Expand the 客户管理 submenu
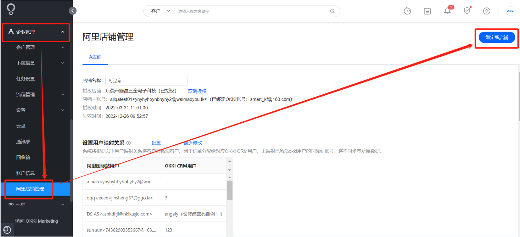This screenshot has height=237, width=520. 63,47
